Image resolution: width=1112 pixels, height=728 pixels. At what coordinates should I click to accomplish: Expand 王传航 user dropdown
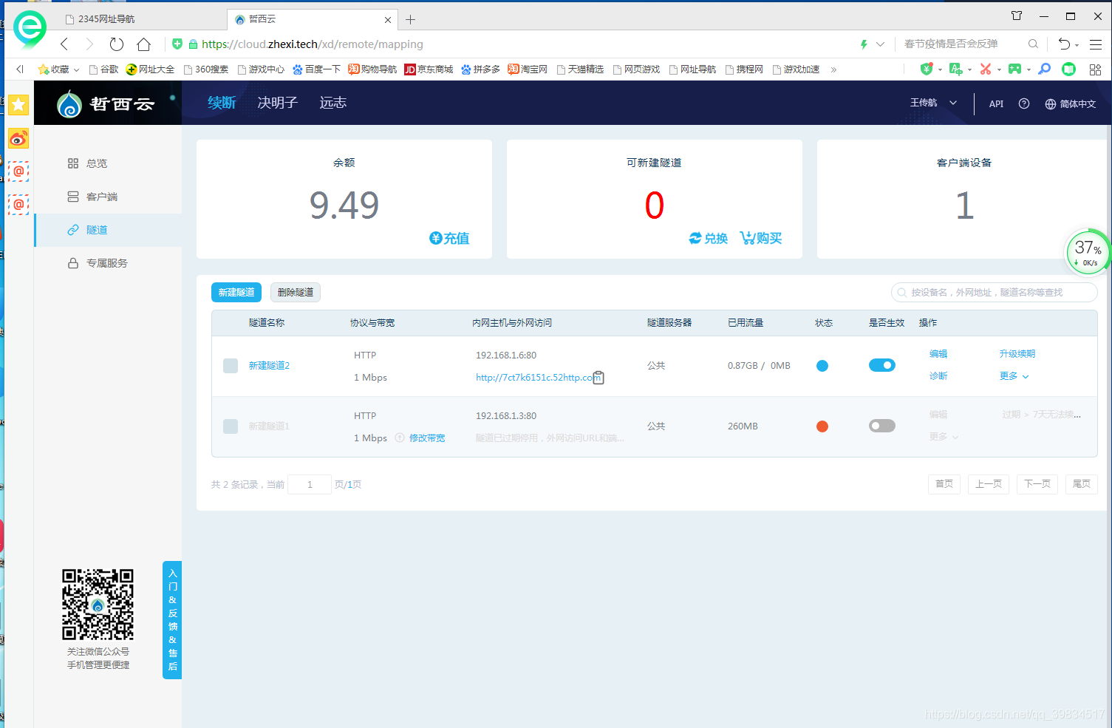coord(933,103)
